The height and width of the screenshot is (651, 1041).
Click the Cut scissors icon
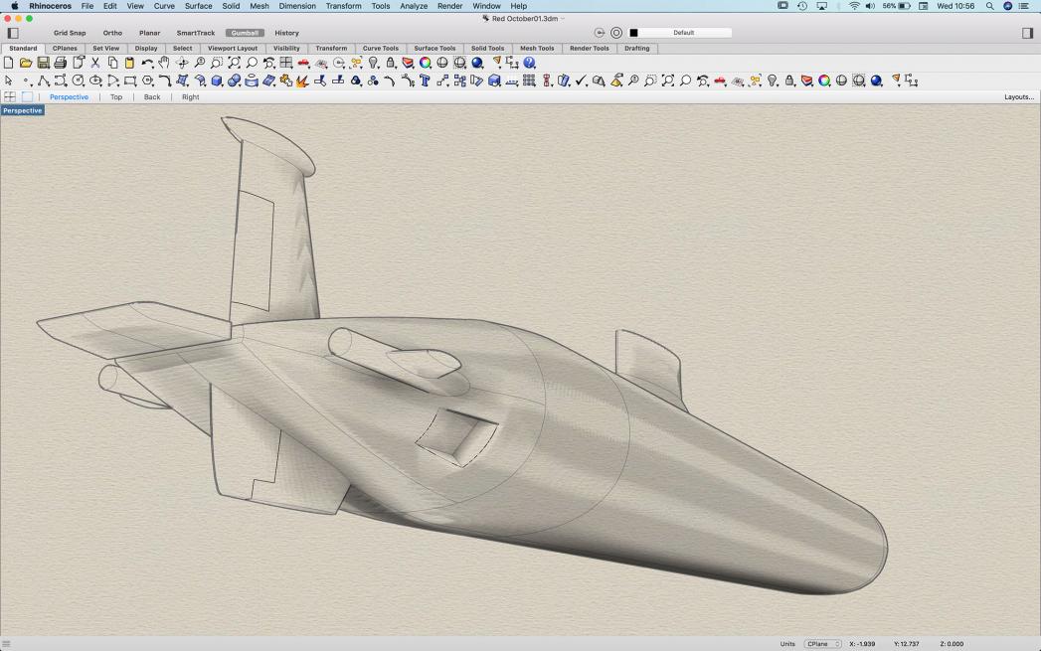95,64
